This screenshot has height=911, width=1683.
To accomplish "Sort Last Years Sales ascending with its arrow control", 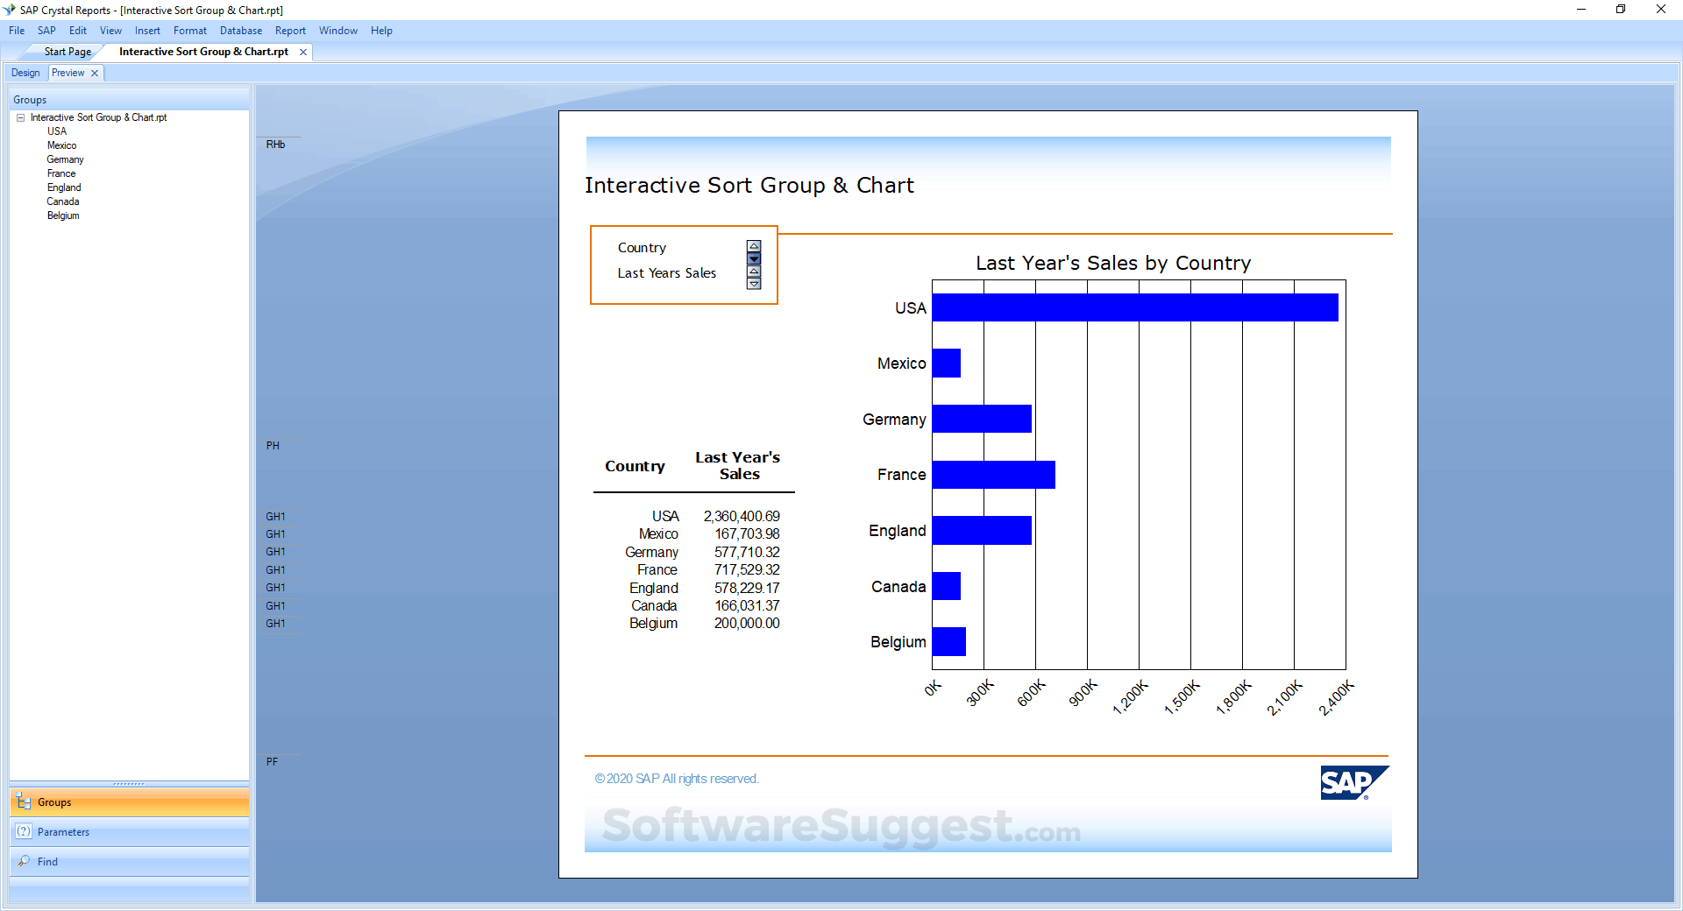I will coord(754,272).
